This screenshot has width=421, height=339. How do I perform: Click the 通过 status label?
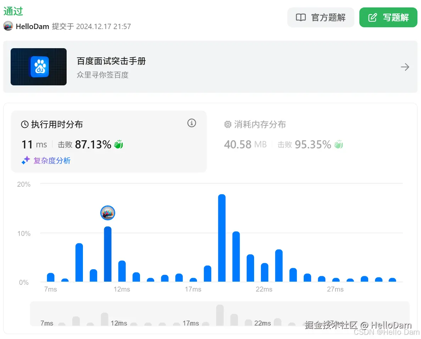[13, 11]
